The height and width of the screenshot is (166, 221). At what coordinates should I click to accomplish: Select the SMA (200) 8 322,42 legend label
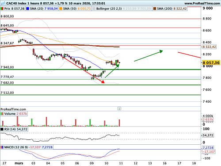172,9
